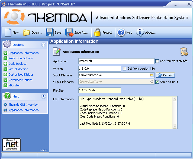Image resolution: width=193 pixels, height=159 pixels.
Task: Open the Virtual Machine section
Action: pos(18,69)
